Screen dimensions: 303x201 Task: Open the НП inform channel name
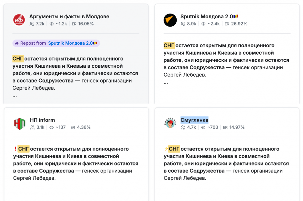coord(42,120)
